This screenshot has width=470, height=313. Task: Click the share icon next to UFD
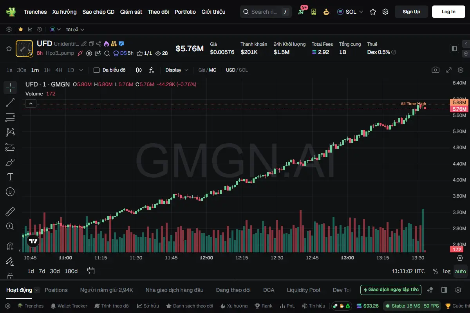tap(99, 44)
